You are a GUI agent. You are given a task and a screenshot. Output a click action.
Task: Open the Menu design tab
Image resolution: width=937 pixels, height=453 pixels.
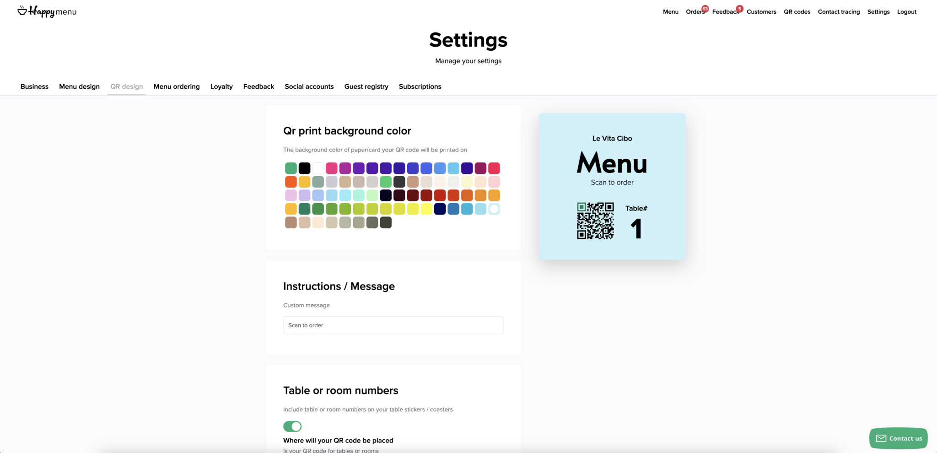[x=79, y=86]
